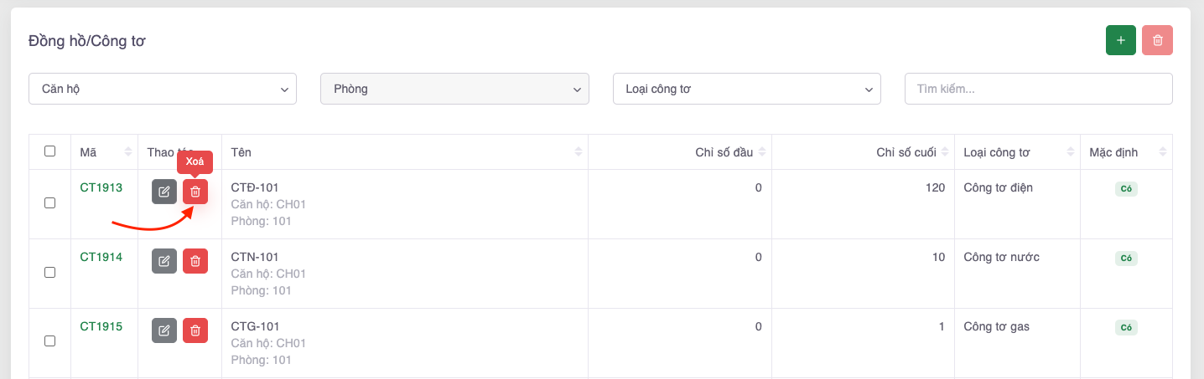Sort table by Mã column header
This screenshot has height=379, width=1204.
tap(104, 152)
